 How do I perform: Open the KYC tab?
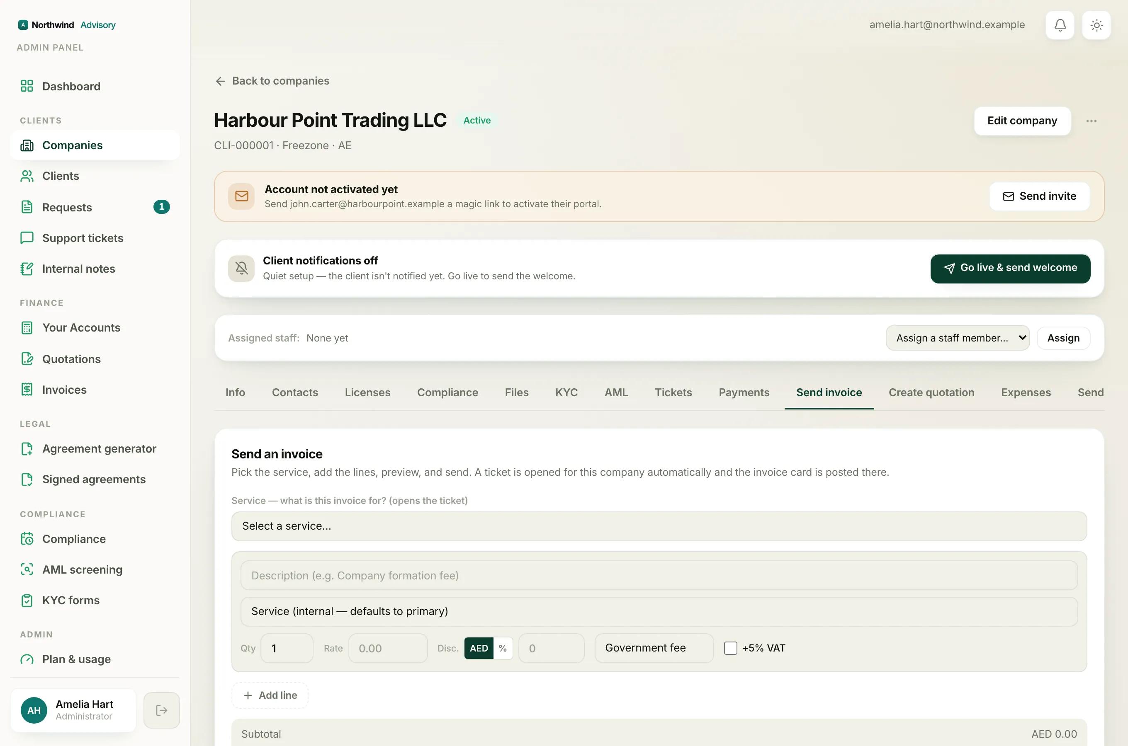click(x=566, y=392)
